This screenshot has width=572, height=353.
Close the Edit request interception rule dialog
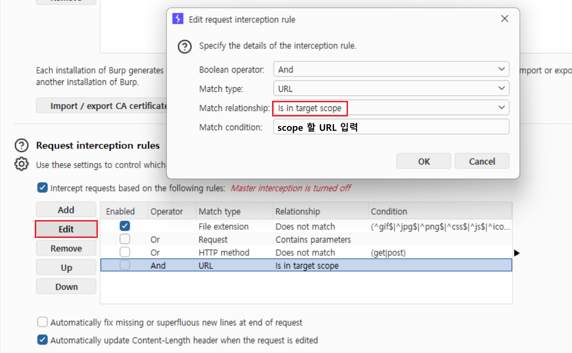click(x=504, y=19)
